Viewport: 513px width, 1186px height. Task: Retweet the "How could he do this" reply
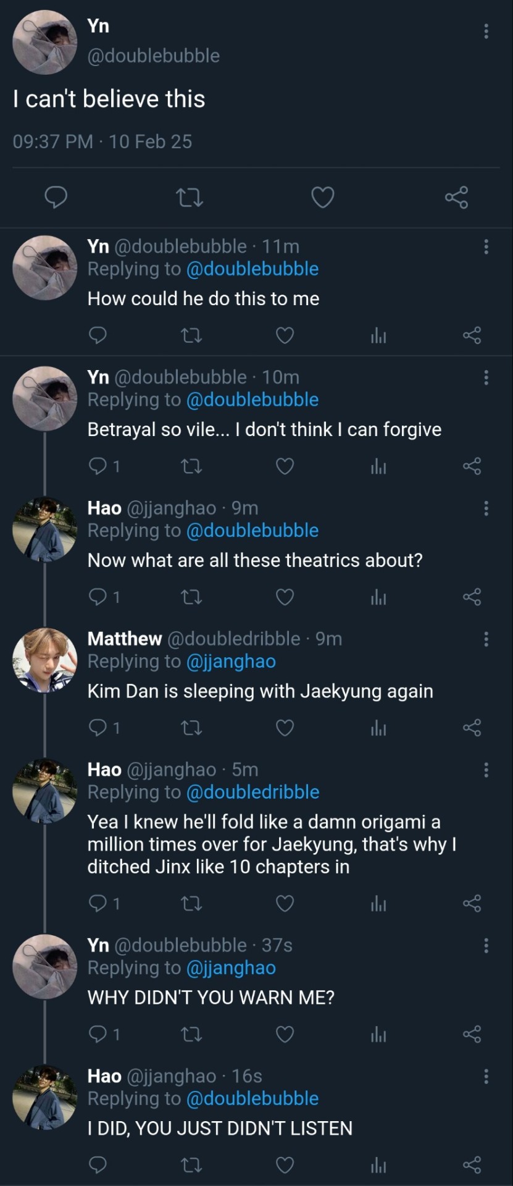point(191,335)
